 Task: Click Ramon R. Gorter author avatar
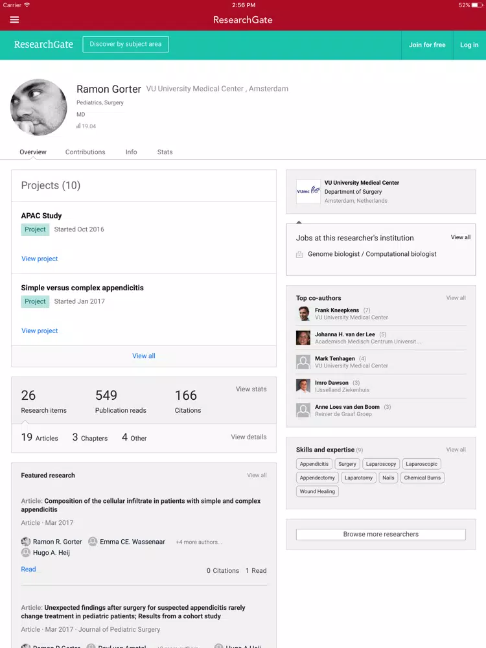pos(26,541)
